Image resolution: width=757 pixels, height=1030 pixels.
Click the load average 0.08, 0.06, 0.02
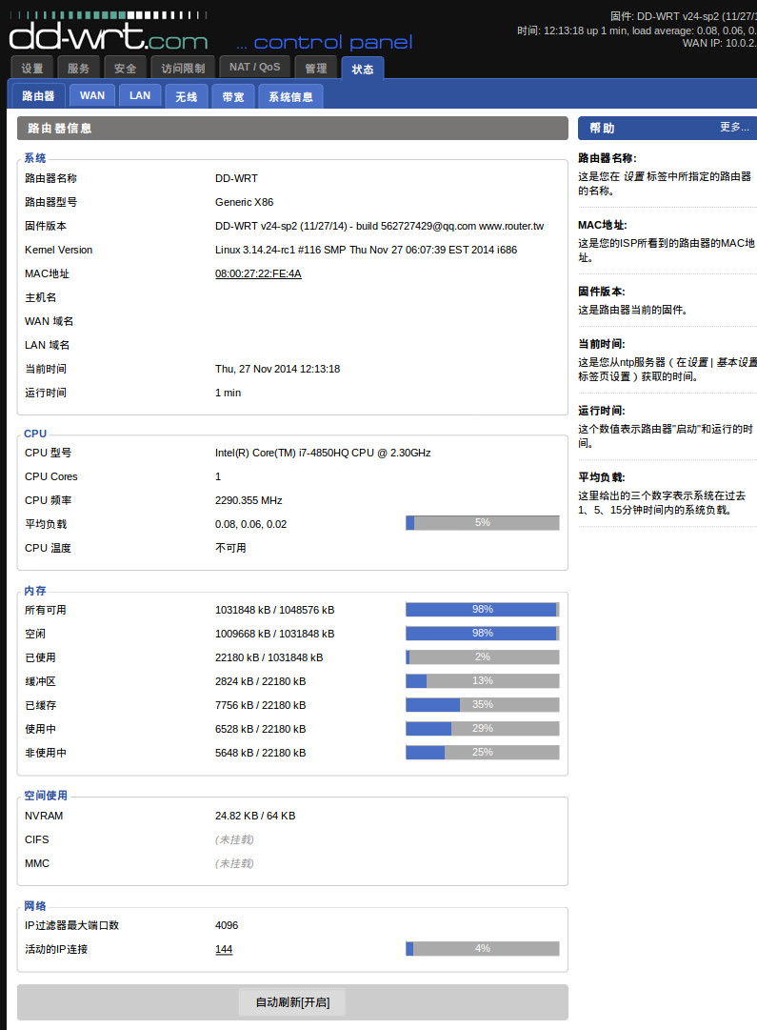250,524
